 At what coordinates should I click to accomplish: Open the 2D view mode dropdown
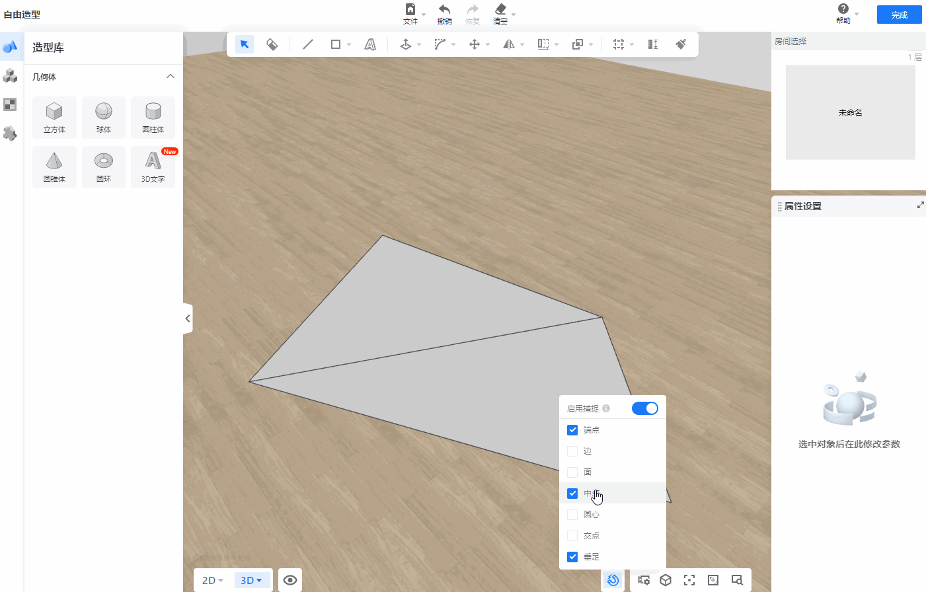(x=213, y=580)
